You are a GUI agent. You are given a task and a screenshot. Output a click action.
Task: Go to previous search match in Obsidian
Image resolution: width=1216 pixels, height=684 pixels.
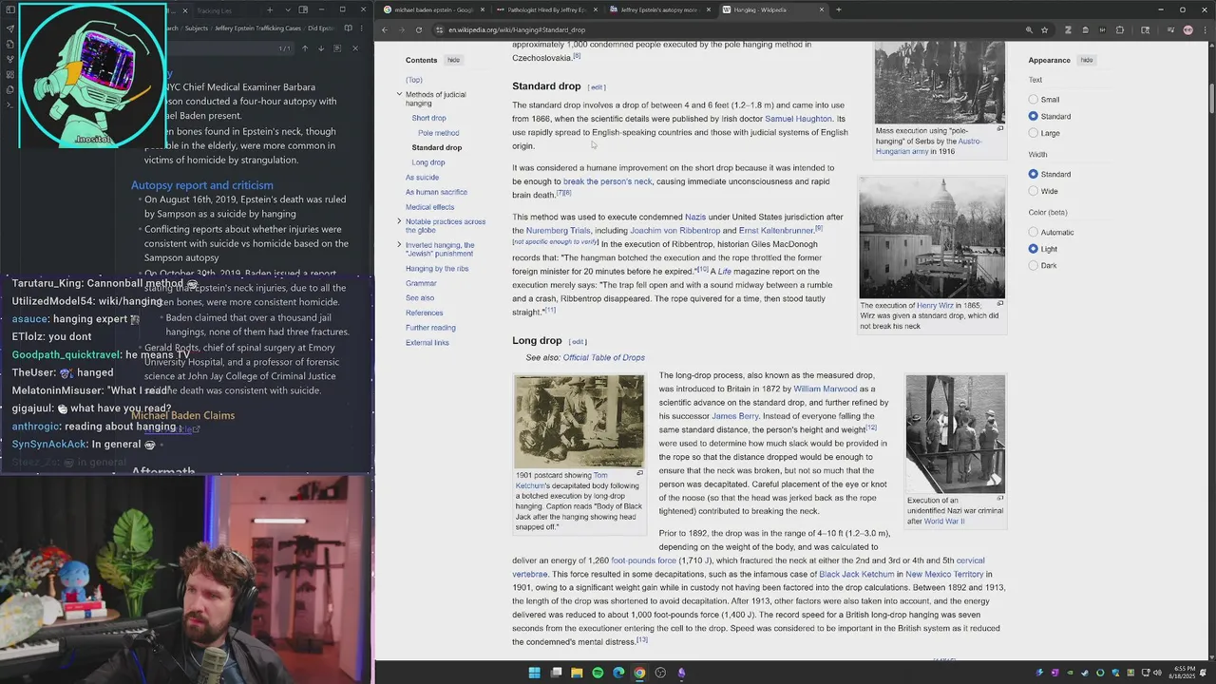305,48
